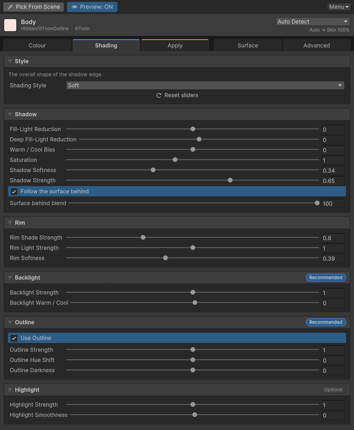The image size is (354, 430).
Task: Click the Outline Strength value field
Action: point(333,350)
